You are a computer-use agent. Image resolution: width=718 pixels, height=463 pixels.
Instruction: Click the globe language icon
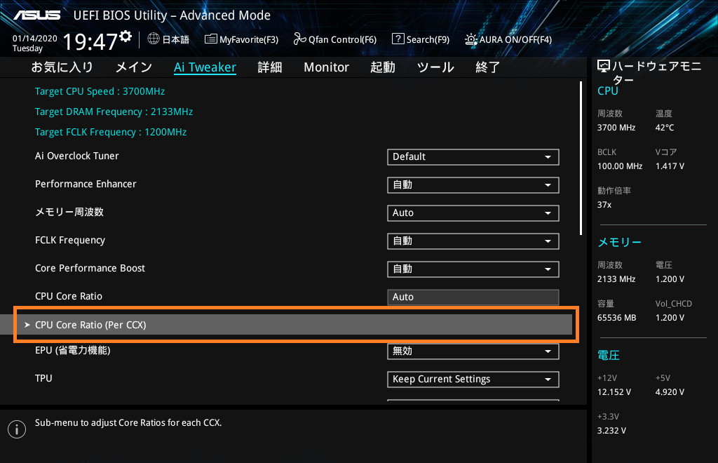click(154, 39)
